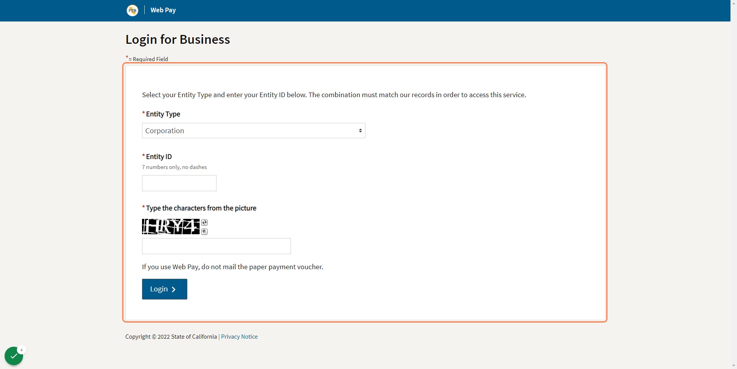Click the 'Select your Entity Type' instruction text
Screen dimensions: 737x369
pos(334,95)
